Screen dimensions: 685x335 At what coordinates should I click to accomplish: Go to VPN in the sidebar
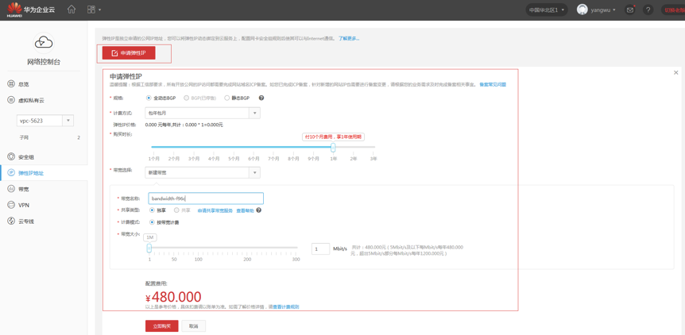24,205
